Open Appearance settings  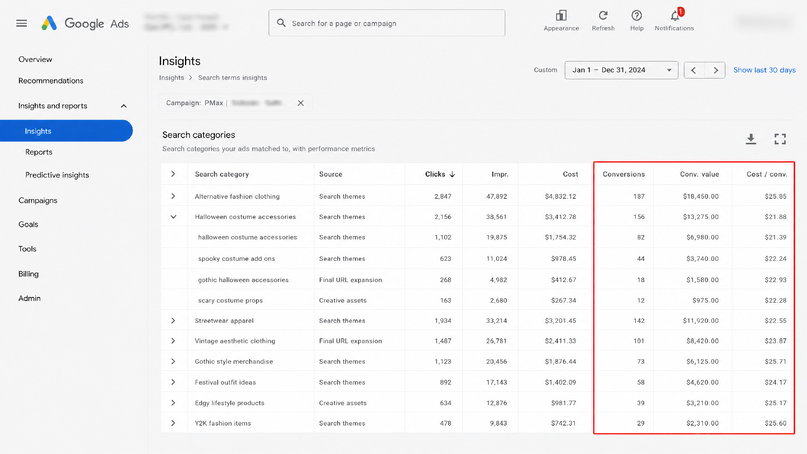561,21
